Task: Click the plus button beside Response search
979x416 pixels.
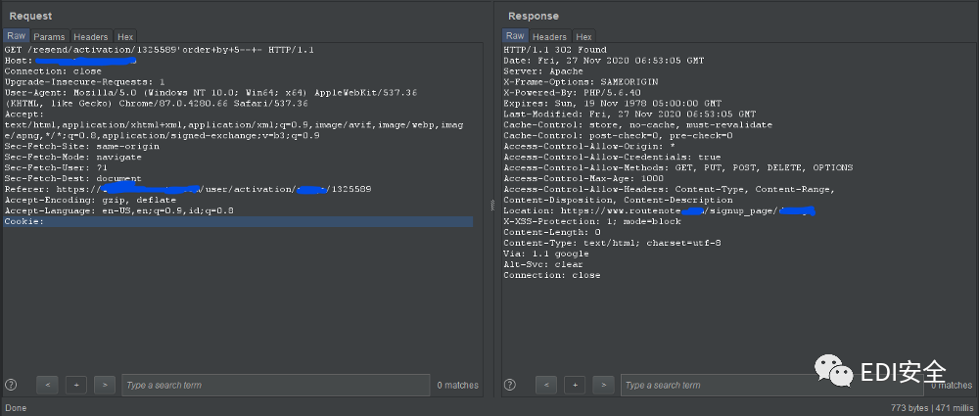Action: pos(575,385)
